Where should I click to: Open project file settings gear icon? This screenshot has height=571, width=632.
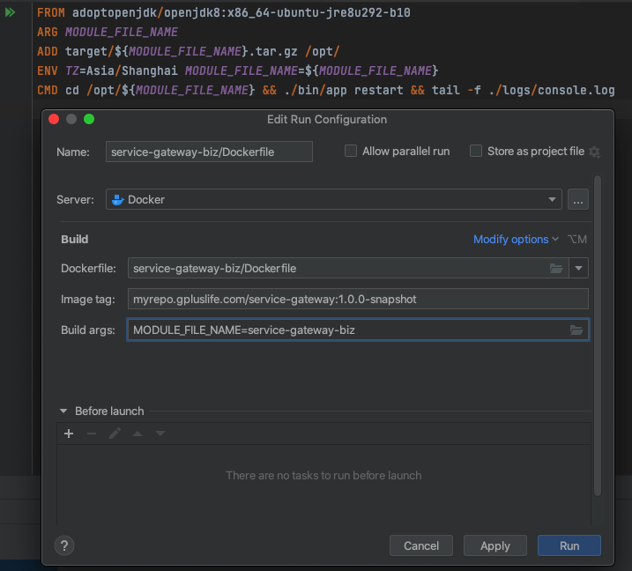(x=594, y=152)
